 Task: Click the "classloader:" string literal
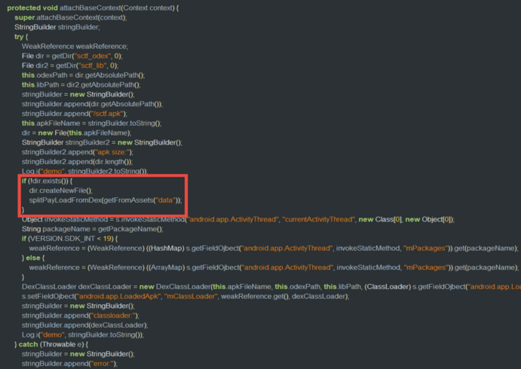pos(113,316)
